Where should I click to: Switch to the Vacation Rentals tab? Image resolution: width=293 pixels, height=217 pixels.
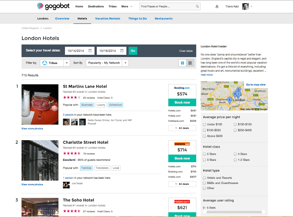(x=108, y=18)
